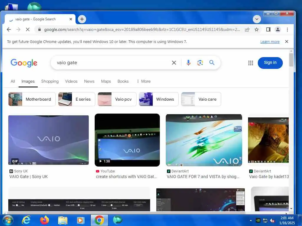
Task: Switch to the Books tab
Action: (123, 81)
